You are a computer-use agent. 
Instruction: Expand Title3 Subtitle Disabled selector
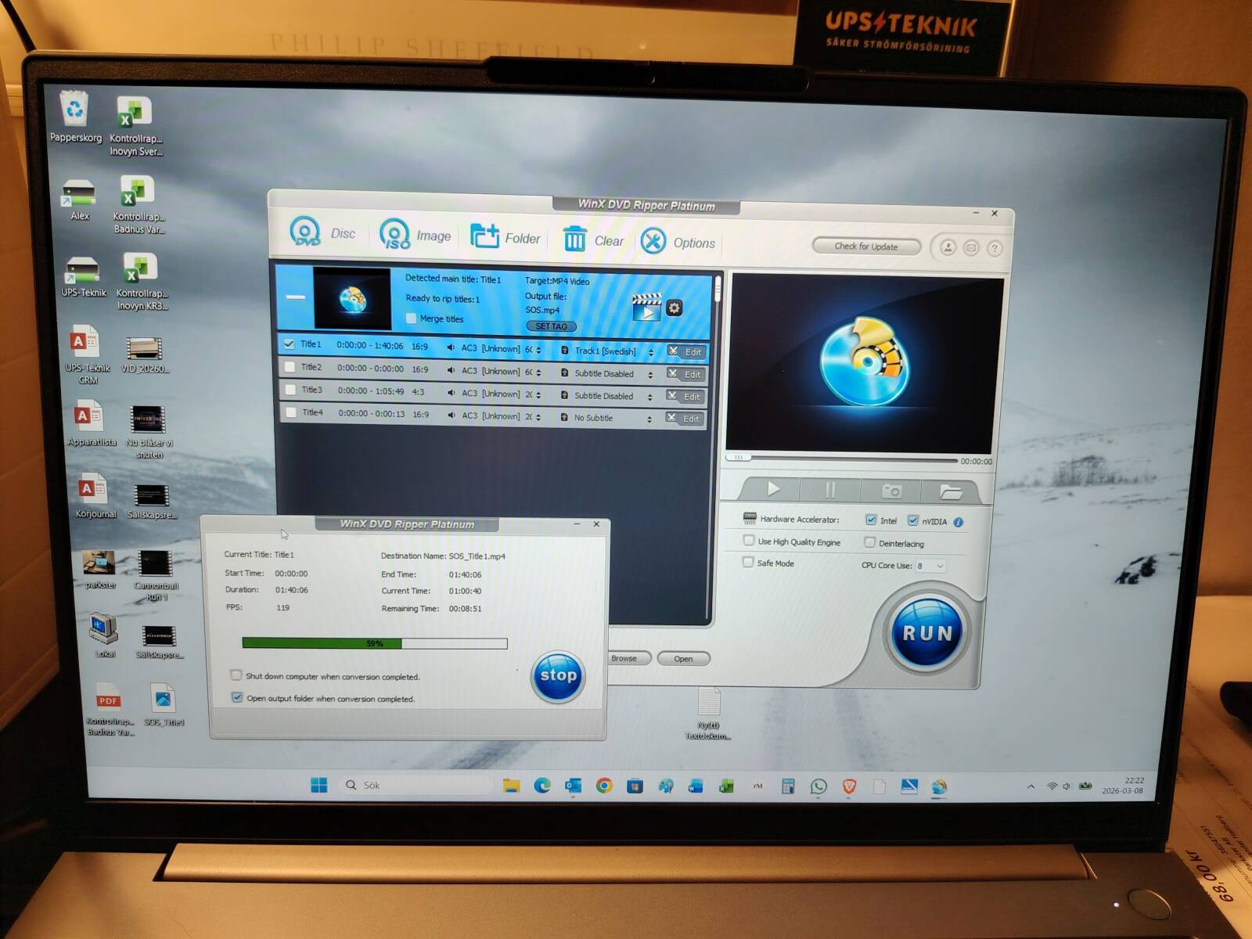(649, 397)
